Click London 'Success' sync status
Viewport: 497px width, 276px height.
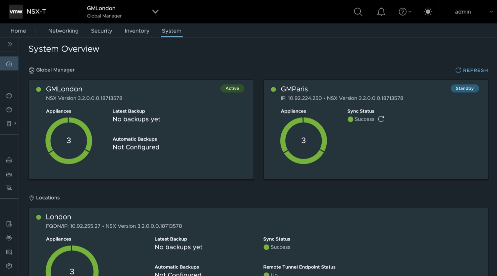click(280, 247)
